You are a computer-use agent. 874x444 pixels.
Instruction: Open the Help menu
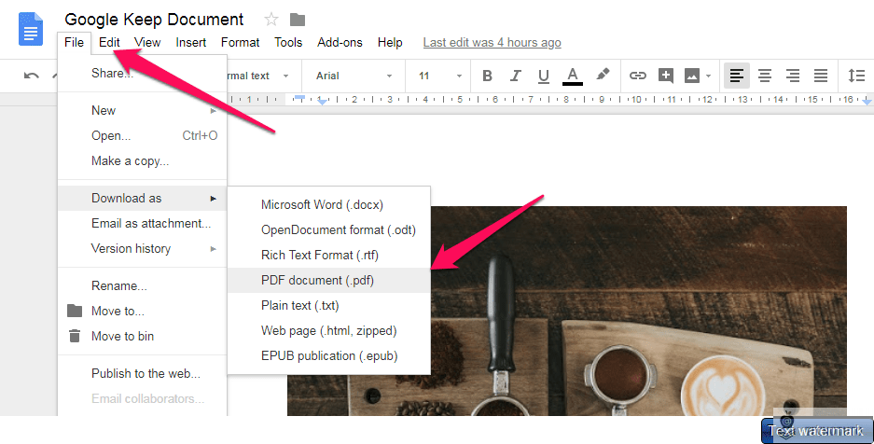[x=390, y=42]
